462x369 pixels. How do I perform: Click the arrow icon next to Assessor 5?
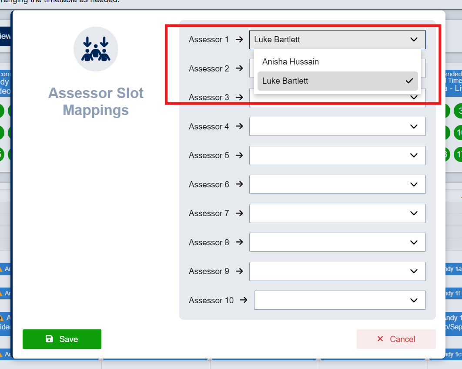(239, 155)
